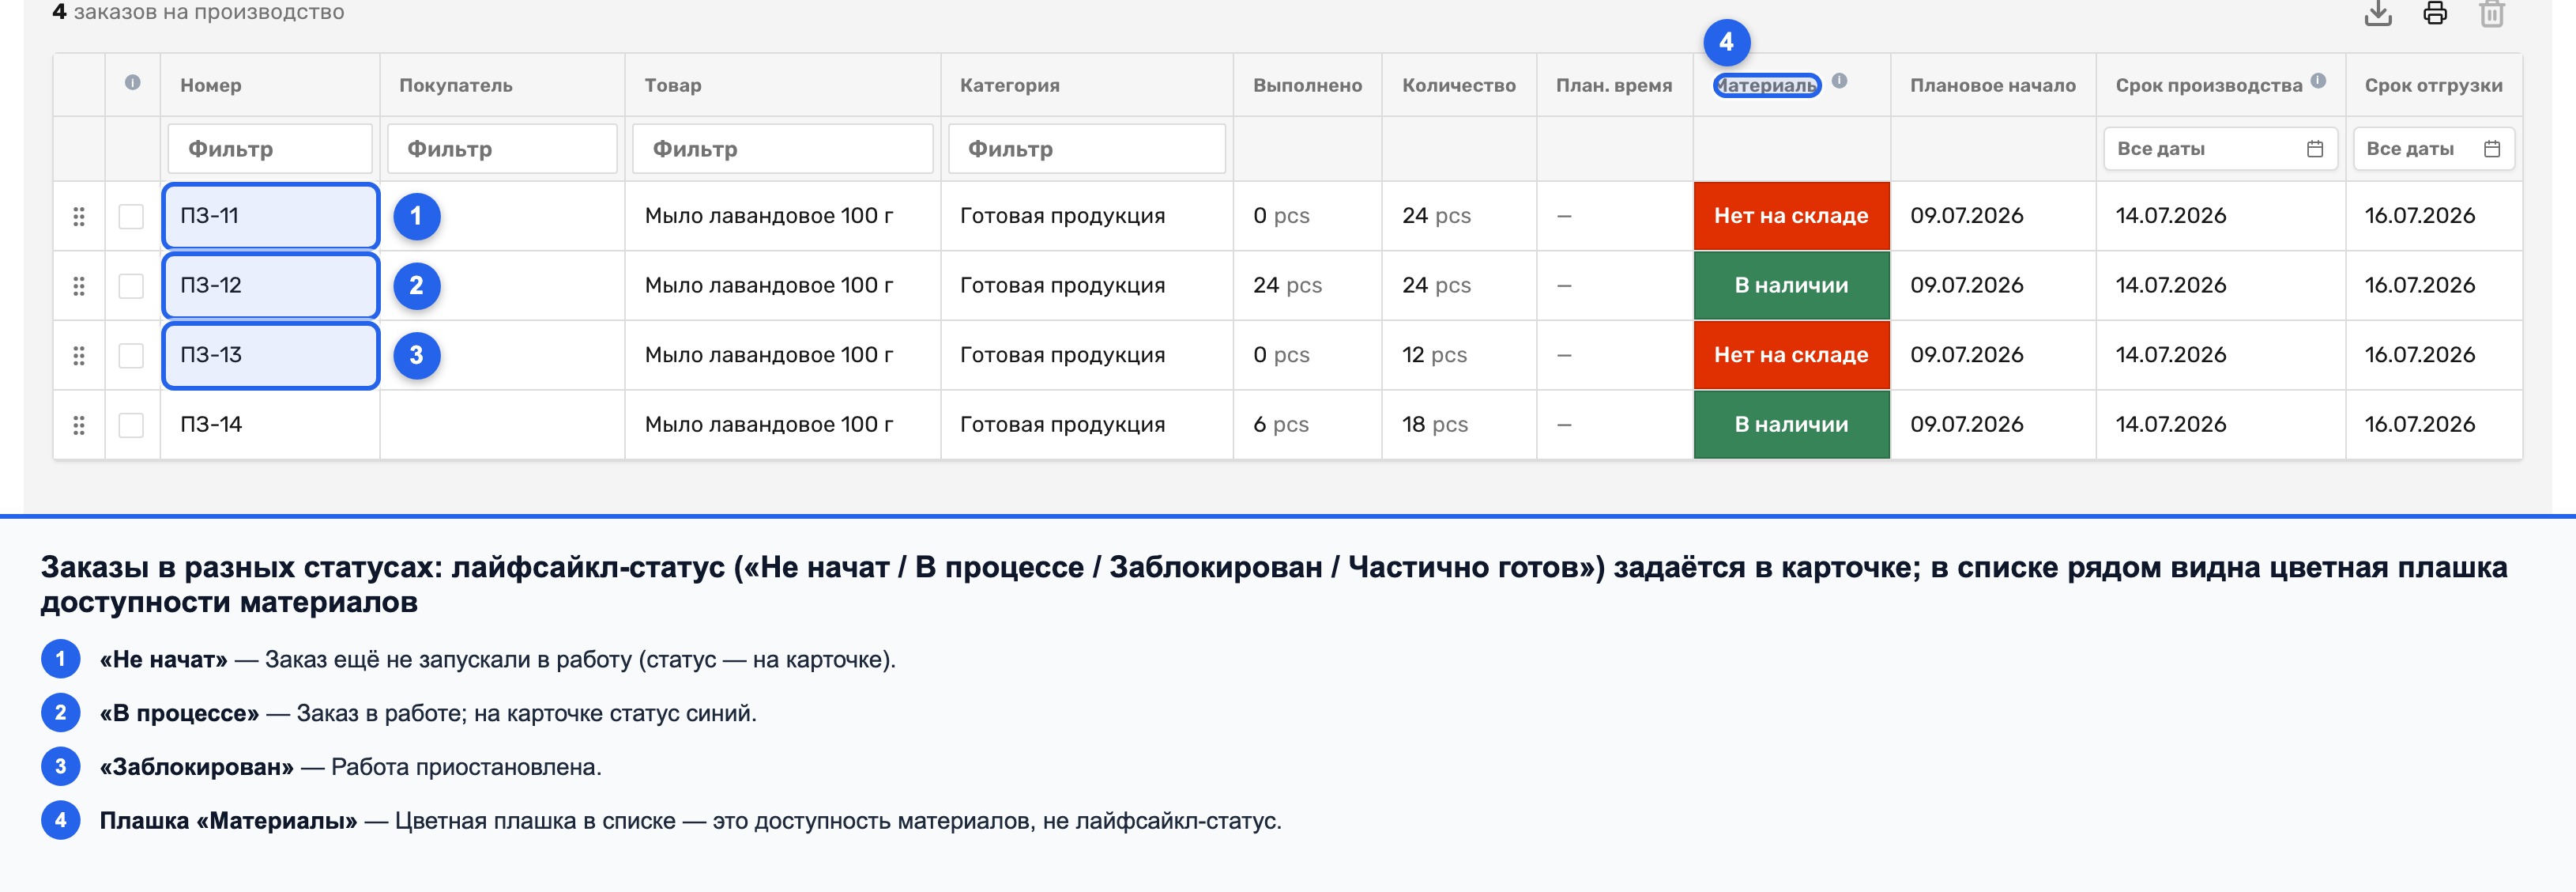The height and width of the screenshot is (892, 2576).
Task: Click the green В наличии badge for ПЗ-14
Action: tap(1791, 425)
